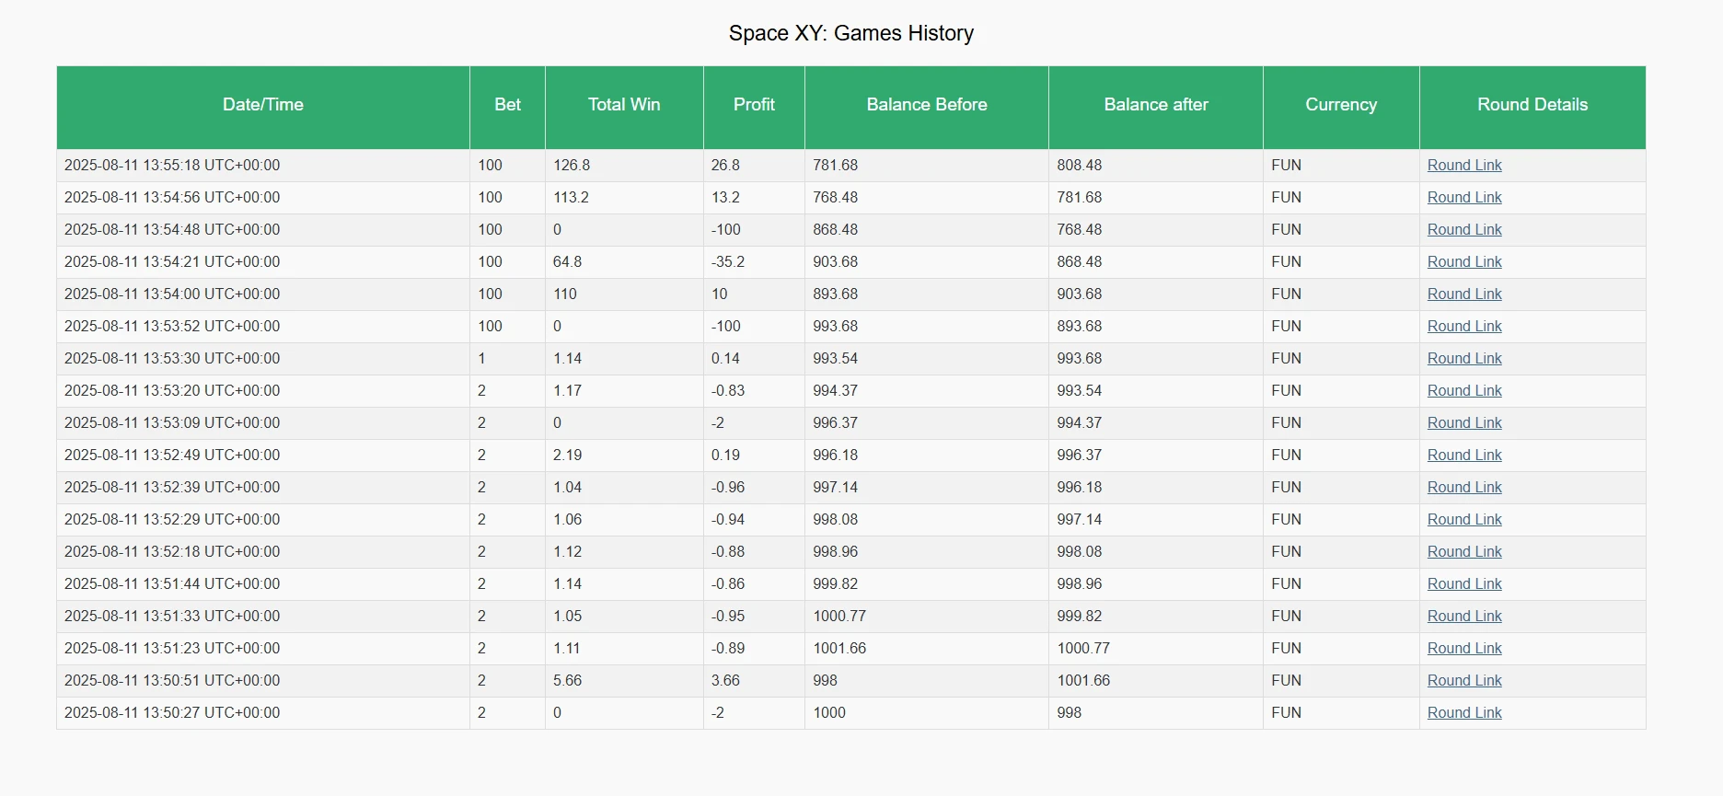Open Round Link for the 13:55:18 round
Screen dimensions: 1723x796
pos(1464,166)
